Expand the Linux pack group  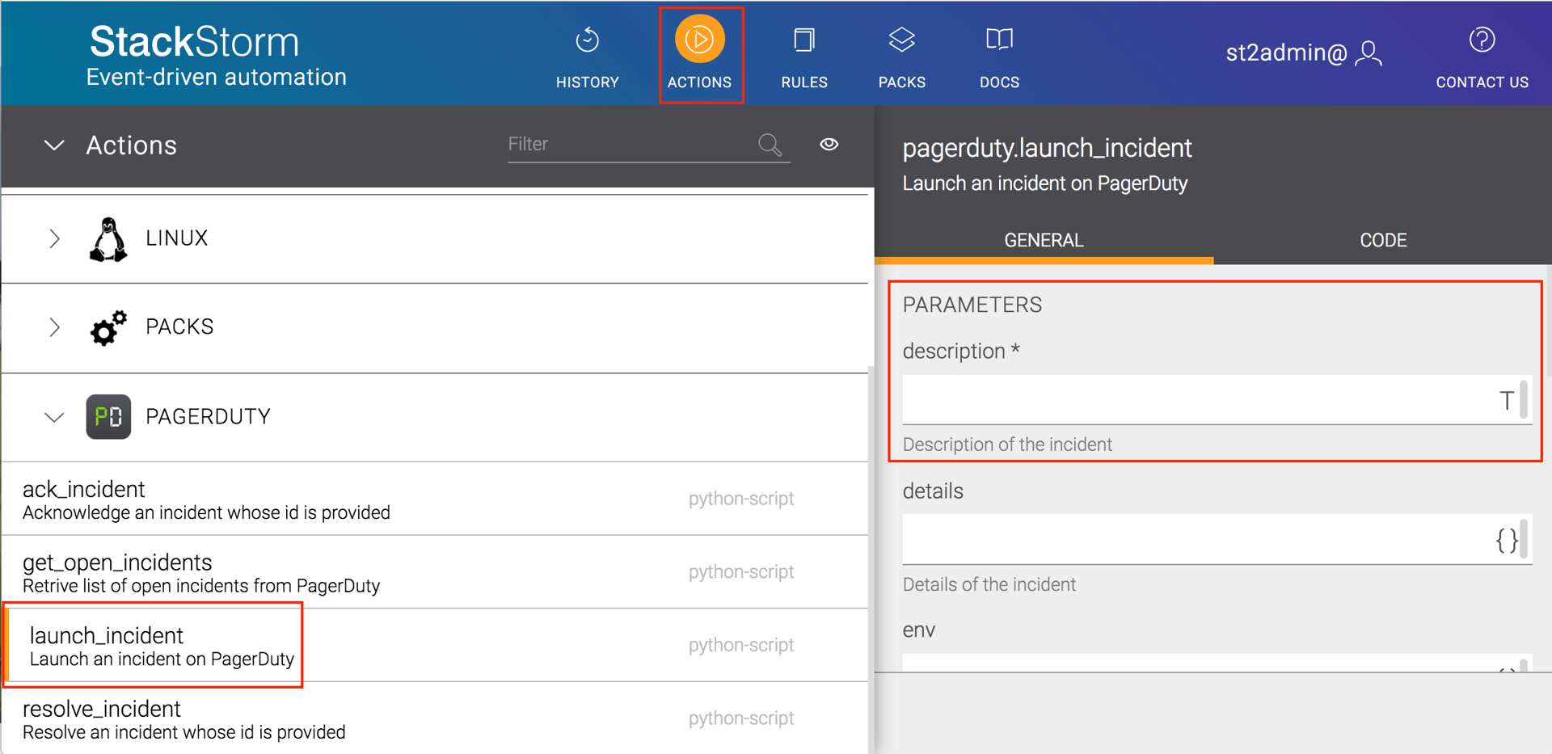pos(54,239)
